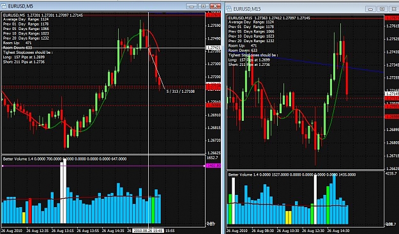Click 'Room Up: 471' in M5 chart
This screenshot has height=234, width=399.
[17, 43]
